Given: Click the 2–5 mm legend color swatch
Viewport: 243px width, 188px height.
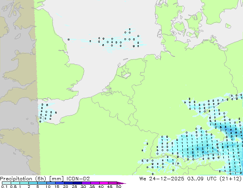Looking at the screenshot, I should [x=33, y=183].
